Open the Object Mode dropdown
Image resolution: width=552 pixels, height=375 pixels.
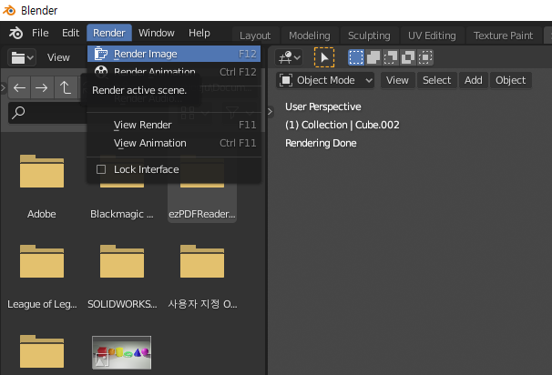click(325, 81)
